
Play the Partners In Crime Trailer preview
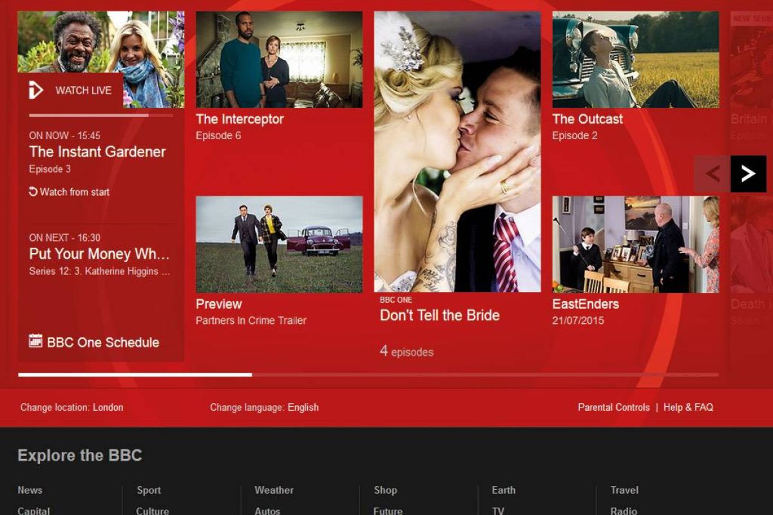pyautogui.click(x=279, y=245)
